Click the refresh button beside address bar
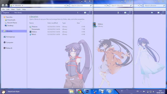 tap(68, 5)
